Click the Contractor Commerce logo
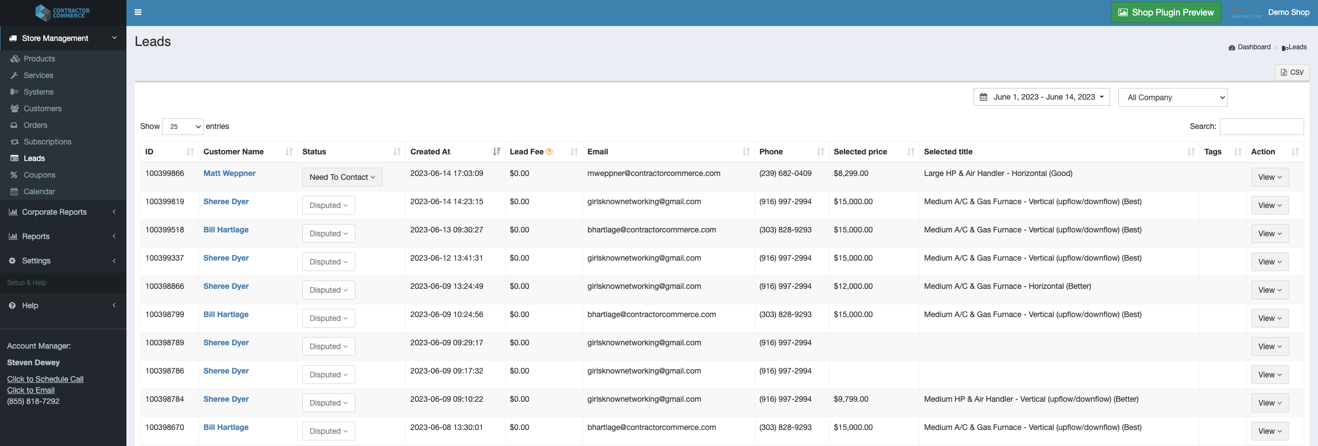Image resolution: width=1318 pixels, height=446 pixels. pos(62,12)
